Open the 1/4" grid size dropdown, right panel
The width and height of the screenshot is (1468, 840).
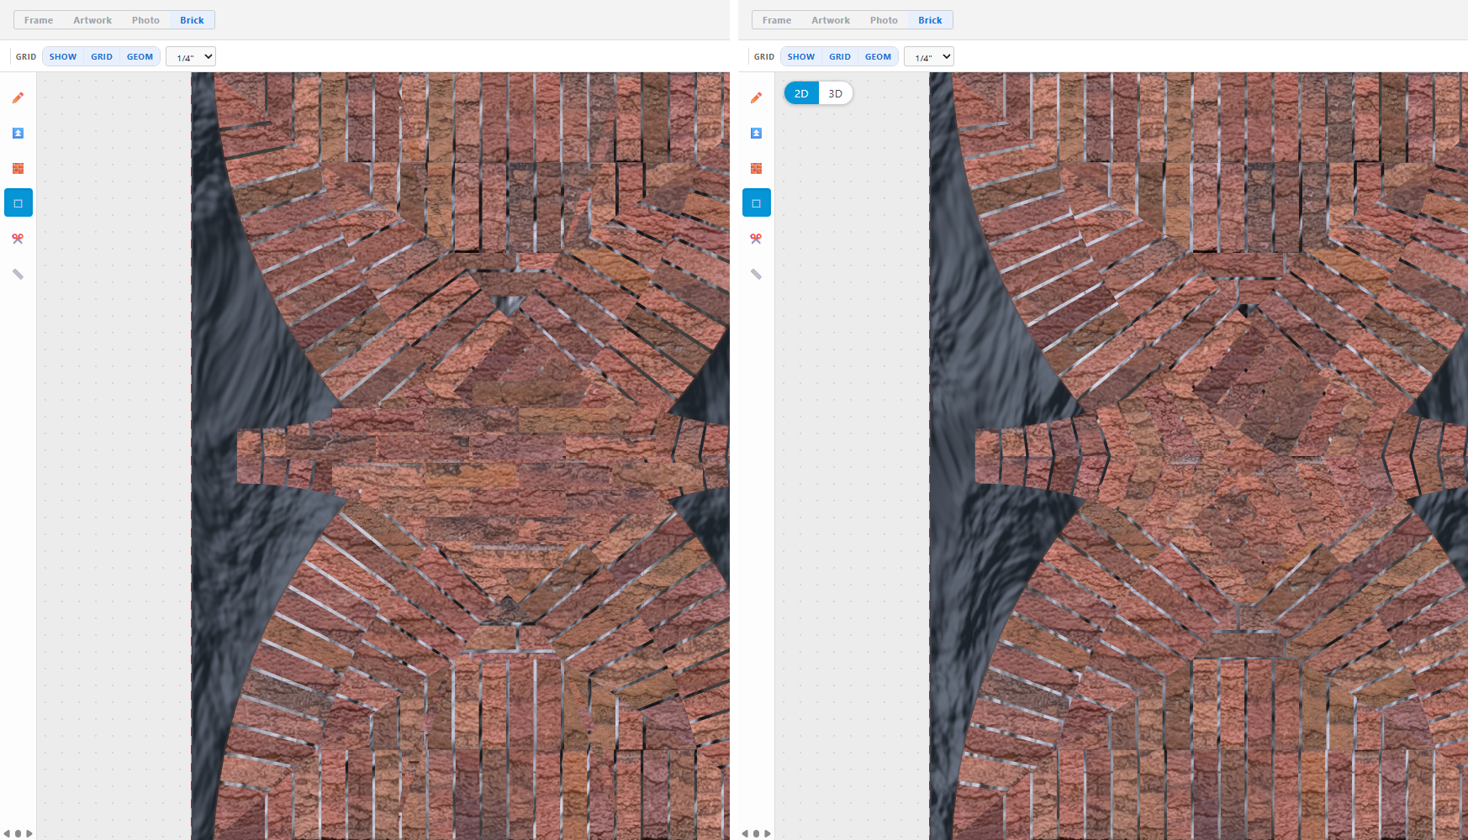point(929,56)
